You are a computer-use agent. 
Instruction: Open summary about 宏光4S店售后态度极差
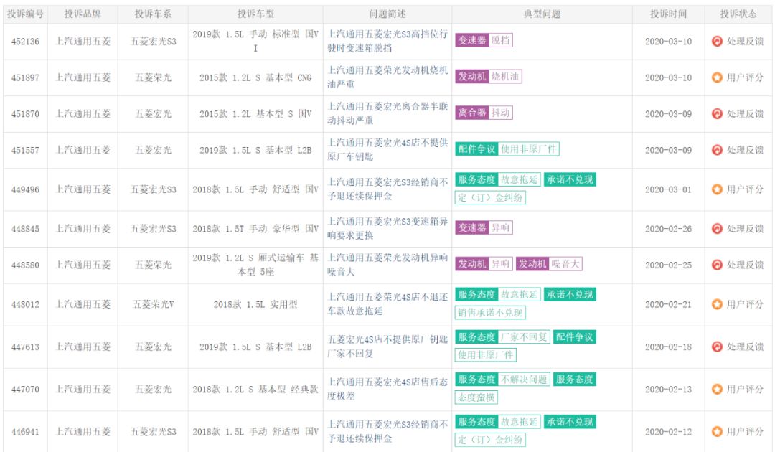387,389
